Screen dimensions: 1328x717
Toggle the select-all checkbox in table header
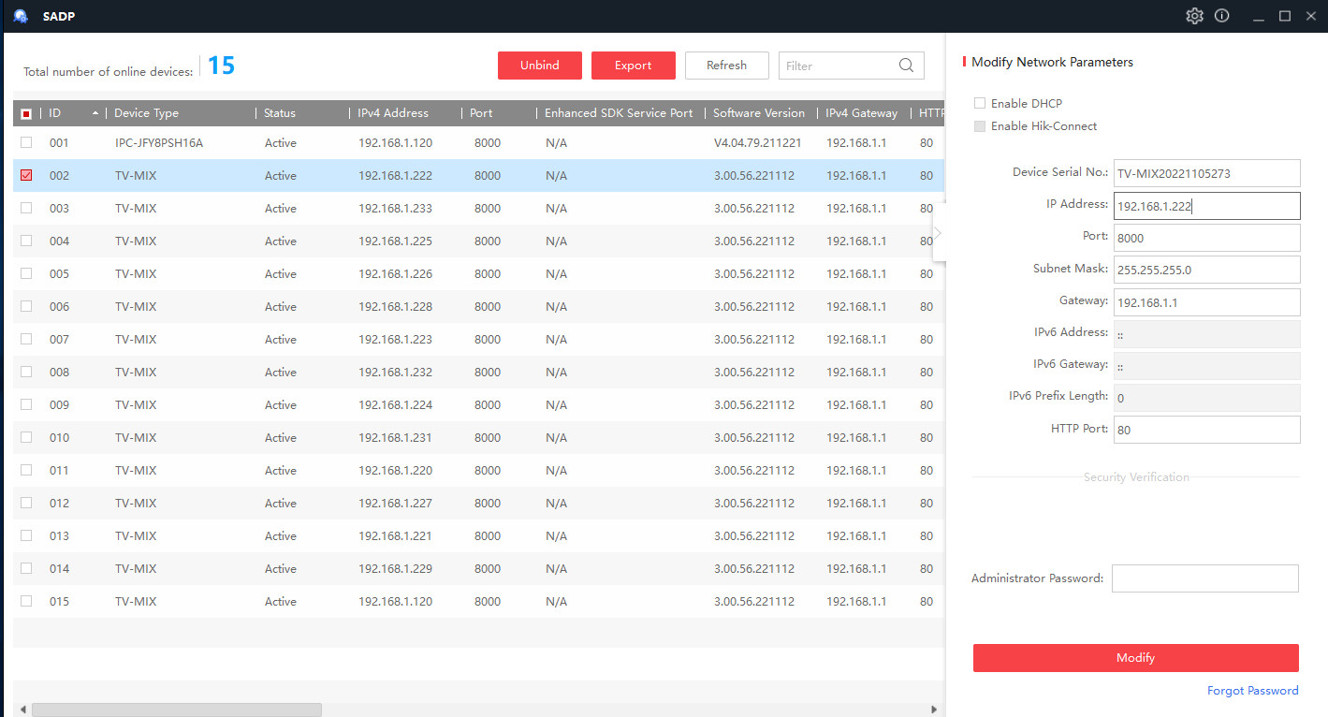click(26, 113)
